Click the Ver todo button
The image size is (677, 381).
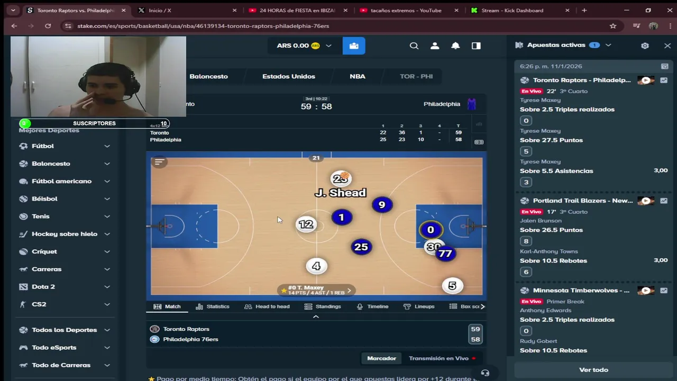coord(593,370)
